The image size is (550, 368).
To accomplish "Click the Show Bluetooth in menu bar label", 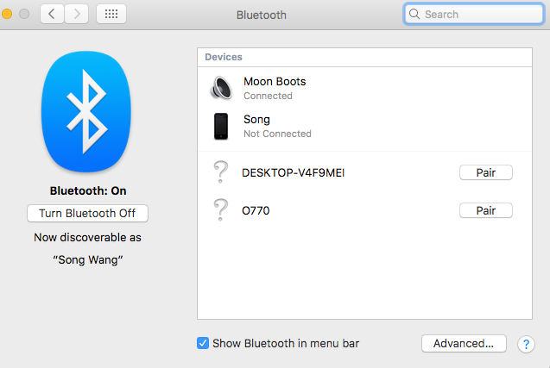I will tap(286, 343).
